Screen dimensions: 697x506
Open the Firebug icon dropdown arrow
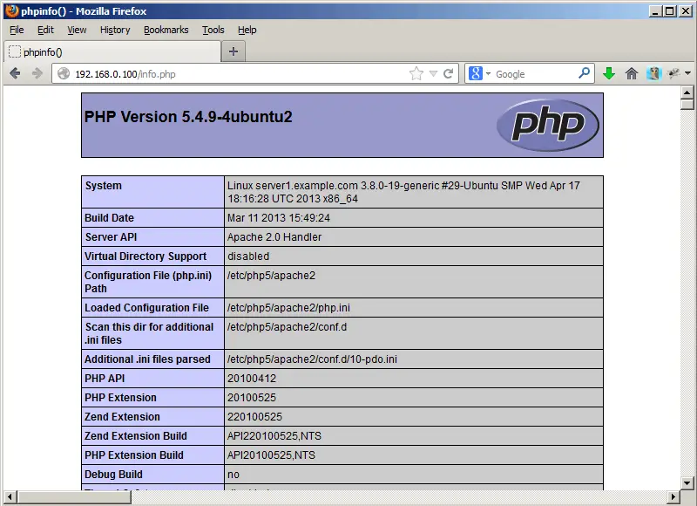pyautogui.click(x=687, y=73)
